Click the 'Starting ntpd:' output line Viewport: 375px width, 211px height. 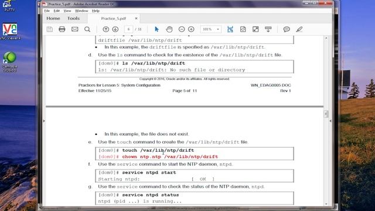(x=119, y=179)
